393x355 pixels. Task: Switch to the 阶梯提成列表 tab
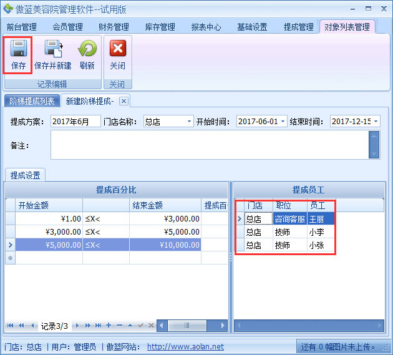[x=32, y=101]
